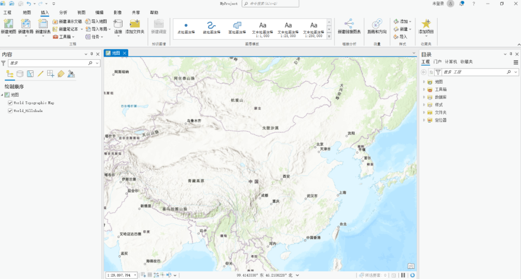Open the map scale dropdown
521x279 pixels.
(x=135, y=275)
